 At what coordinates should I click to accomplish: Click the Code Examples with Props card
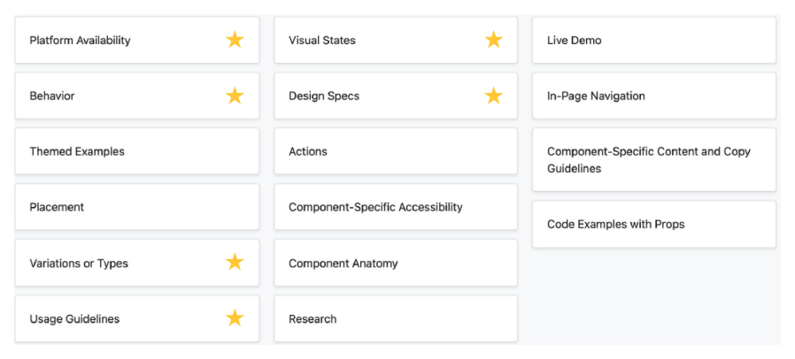(615, 225)
